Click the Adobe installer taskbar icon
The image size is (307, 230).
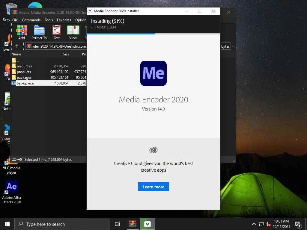click(148, 224)
